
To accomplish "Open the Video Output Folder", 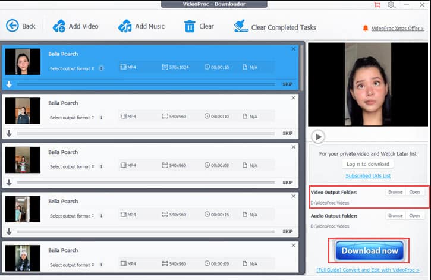I will coord(414,192).
